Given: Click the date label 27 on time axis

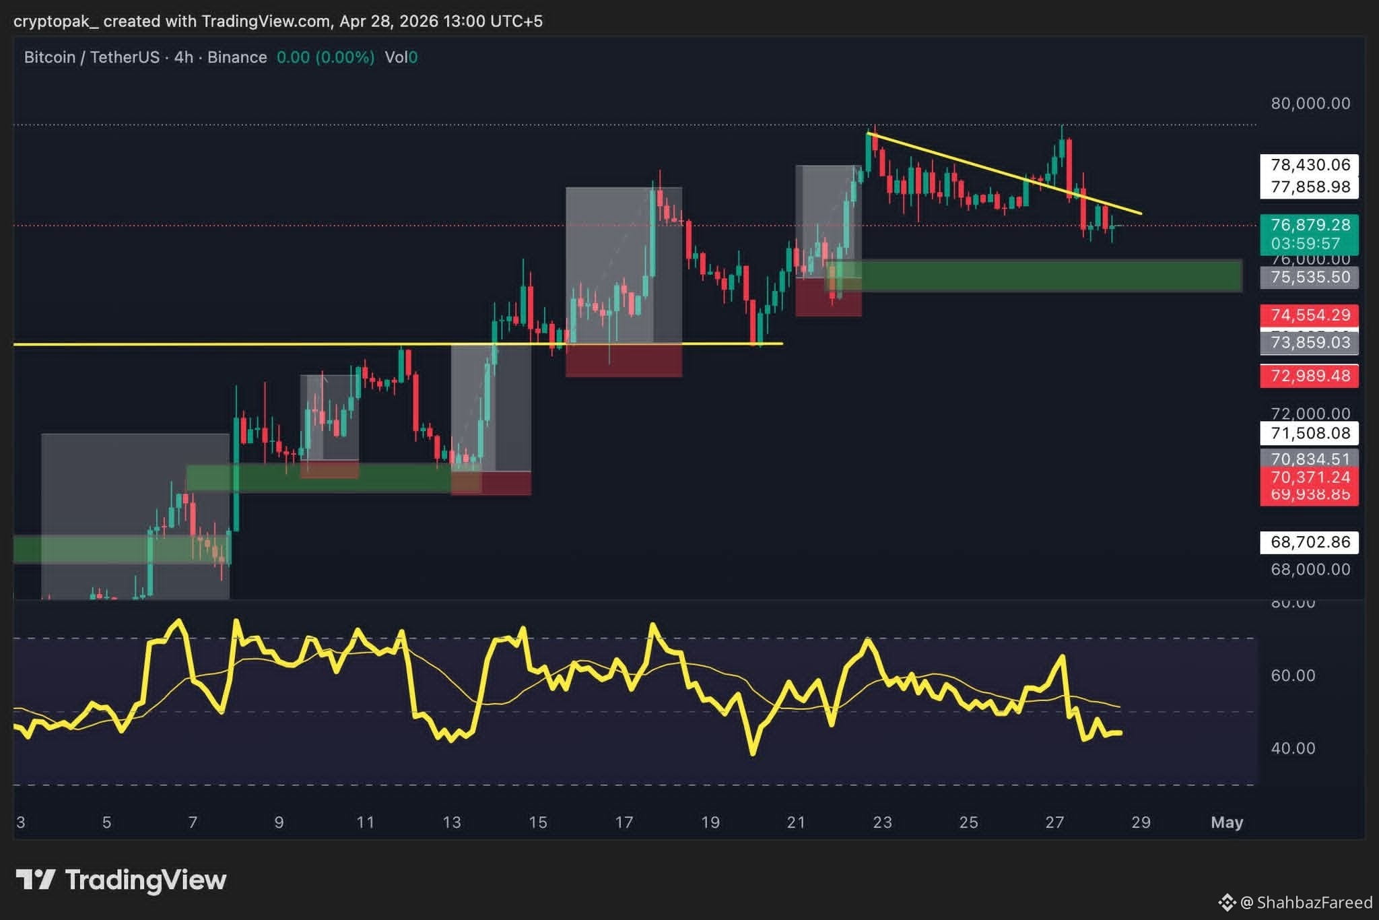Looking at the screenshot, I should [1054, 822].
